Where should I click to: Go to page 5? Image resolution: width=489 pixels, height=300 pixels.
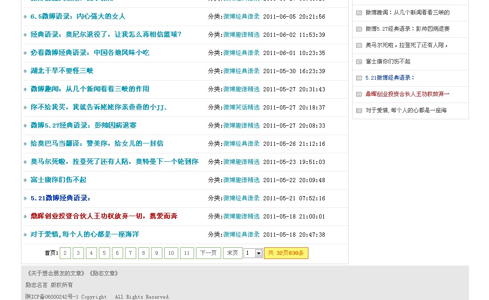point(105,253)
